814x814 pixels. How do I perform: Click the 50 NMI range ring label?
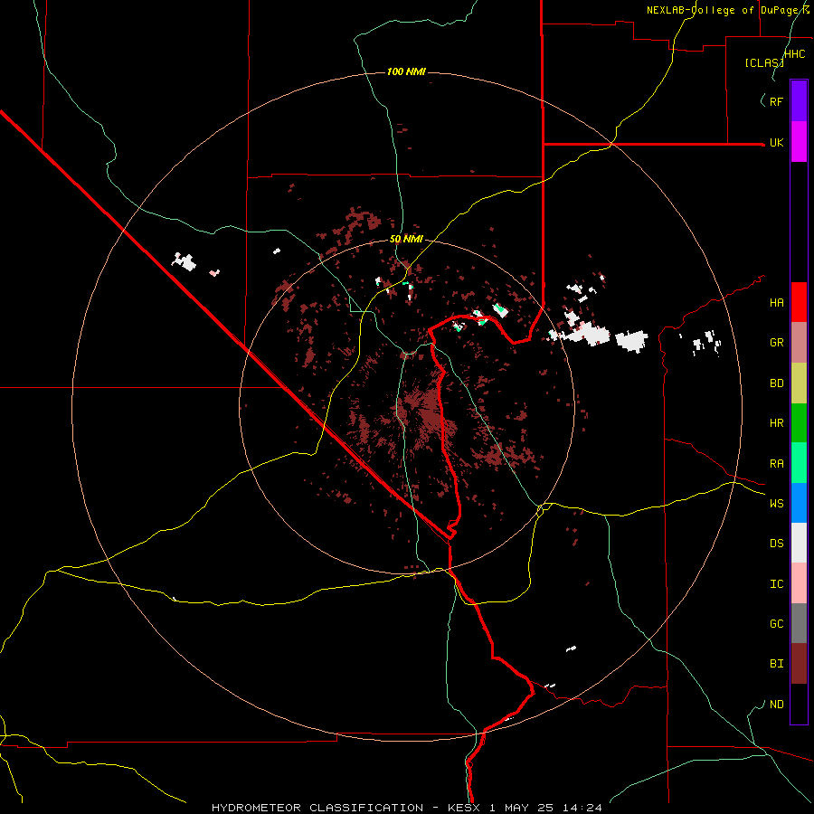(406, 239)
